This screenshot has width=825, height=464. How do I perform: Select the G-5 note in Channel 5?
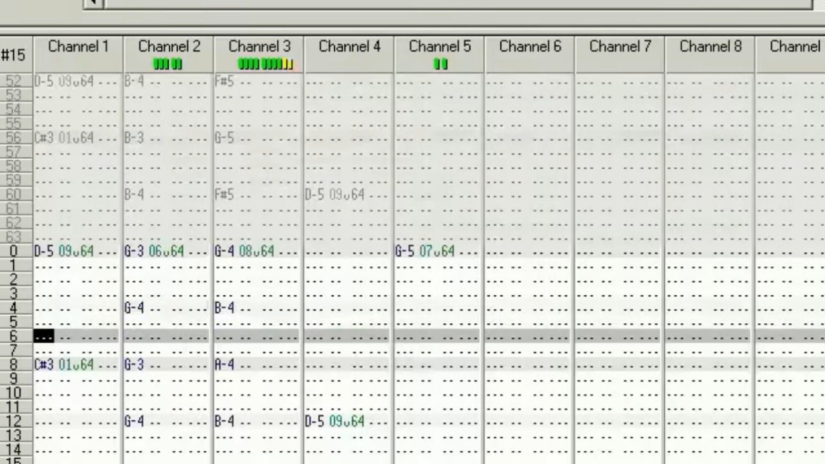coord(405,251)
